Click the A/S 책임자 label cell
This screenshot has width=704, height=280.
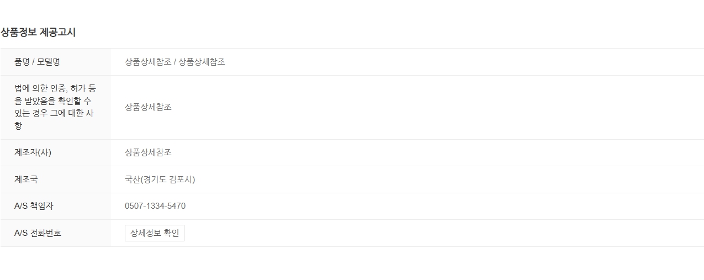pos(56,206)
